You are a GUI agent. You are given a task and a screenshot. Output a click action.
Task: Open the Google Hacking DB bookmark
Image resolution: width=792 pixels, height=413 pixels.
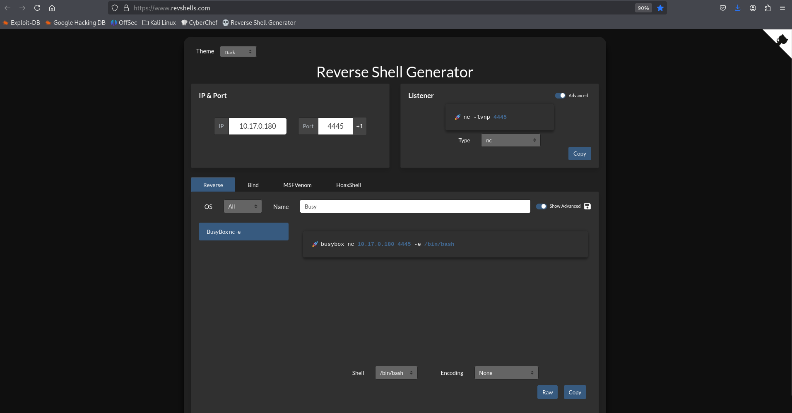(75, 23)
